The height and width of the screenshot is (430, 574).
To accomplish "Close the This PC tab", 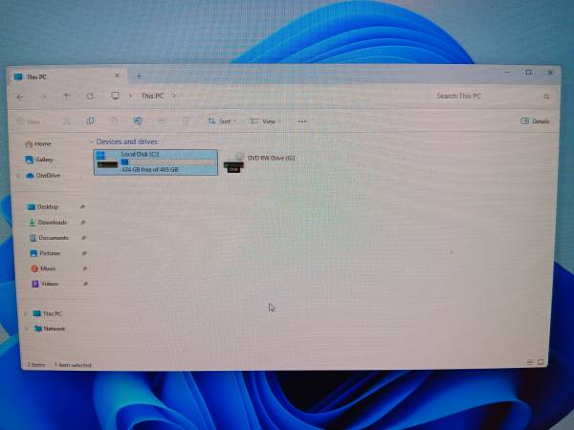I will point(117,75).
